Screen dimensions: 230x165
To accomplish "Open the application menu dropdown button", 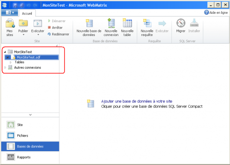I will tap(10, 13).
